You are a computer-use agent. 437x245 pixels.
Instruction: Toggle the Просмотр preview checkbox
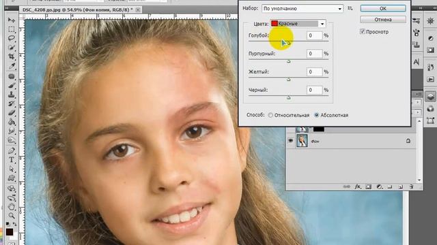click(363, 32)
